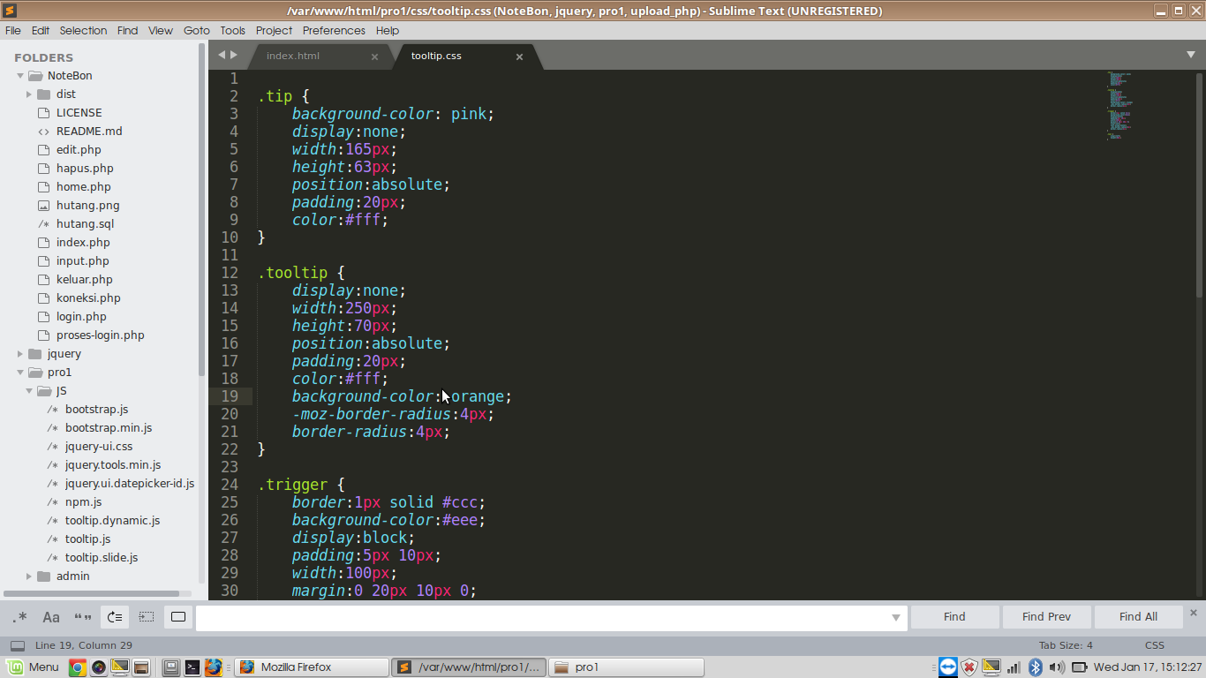Click line number 24 in gutter
The width and height of the screenshot is (1206, 678).
[x=230, y=485]
